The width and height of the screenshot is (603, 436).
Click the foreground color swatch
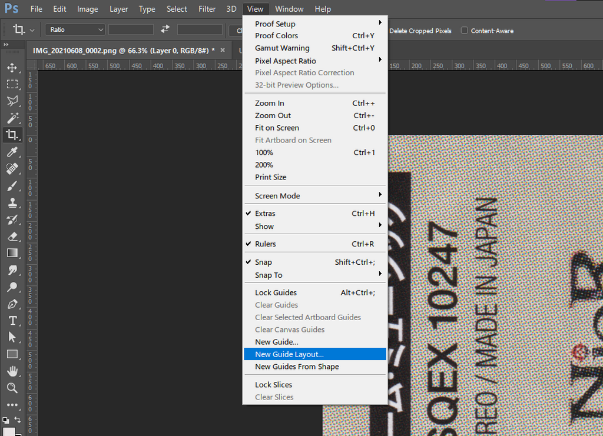tap(9, 431)
